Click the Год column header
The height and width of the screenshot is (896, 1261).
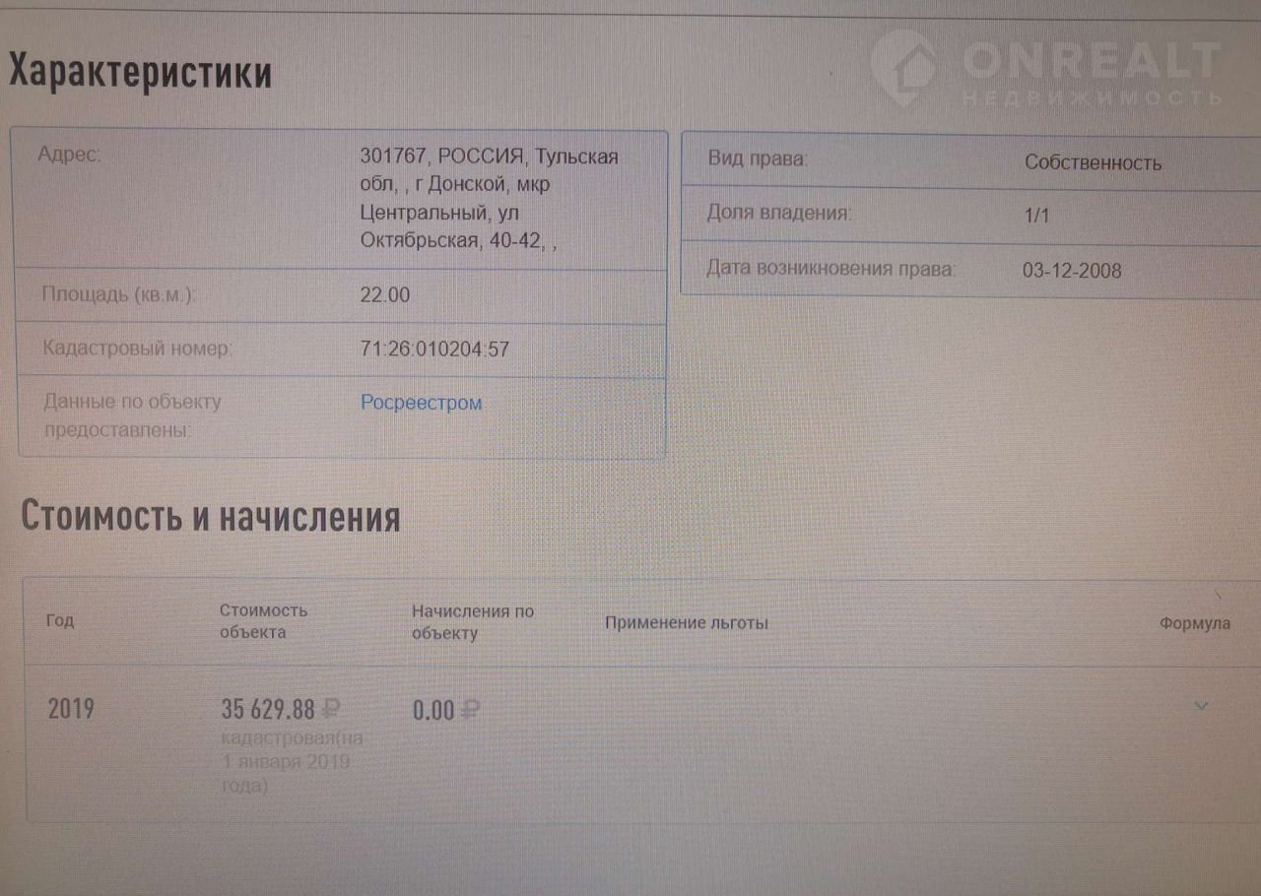(x=60, y=621)
